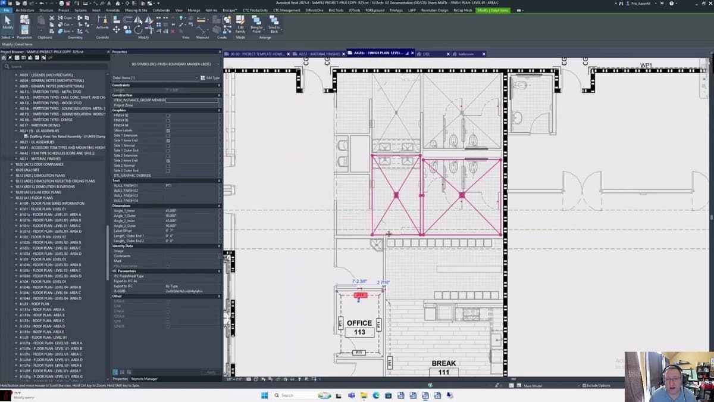Click Undo arrow in quick access toolbar
Viewport: 714px width, 402px height.
(x=42, y=4)
